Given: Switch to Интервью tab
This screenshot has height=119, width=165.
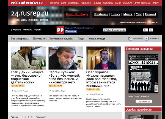Looking at the screenshot, I should pyautogui.click(x=39, y=39).
